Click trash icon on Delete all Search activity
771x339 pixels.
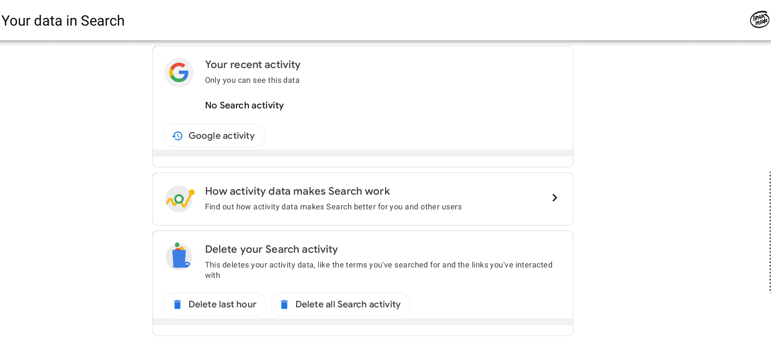point(284,304)
